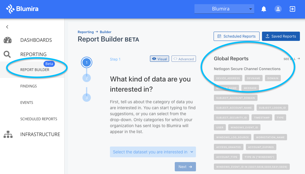Open the dataset selection dropdown
305x174 pixels.
[x=153, y=152]
